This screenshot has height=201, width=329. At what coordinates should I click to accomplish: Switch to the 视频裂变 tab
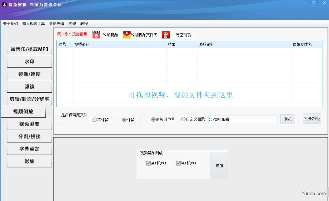(x=29, y=124)
